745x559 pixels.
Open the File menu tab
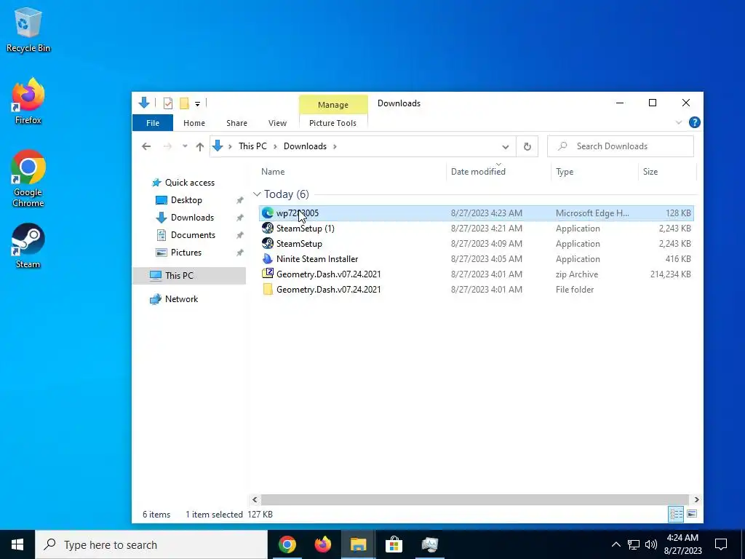click(x=153, y=123)
